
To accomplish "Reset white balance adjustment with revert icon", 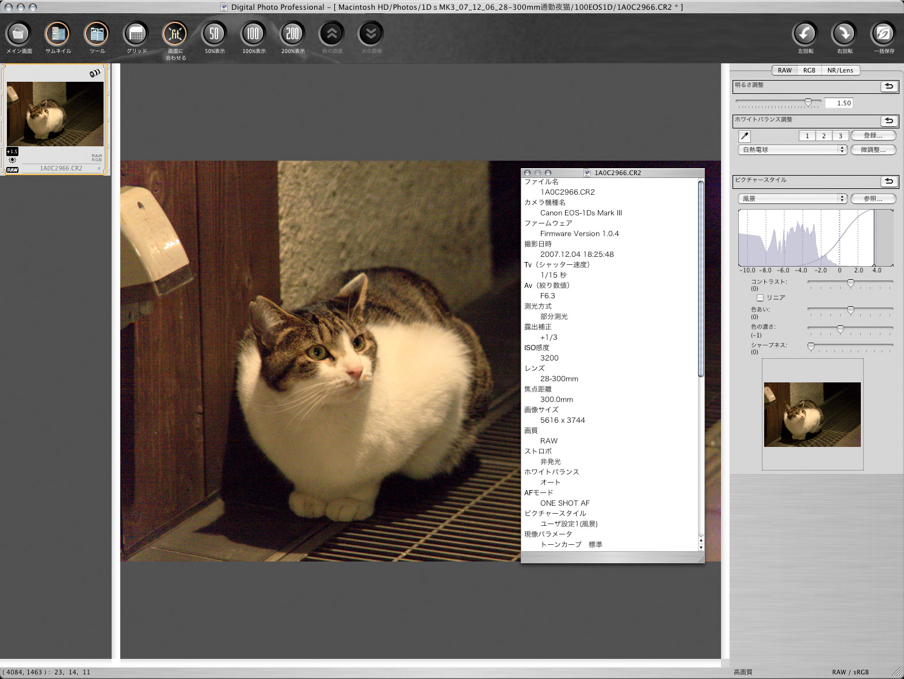I will (x=889, y=121).
